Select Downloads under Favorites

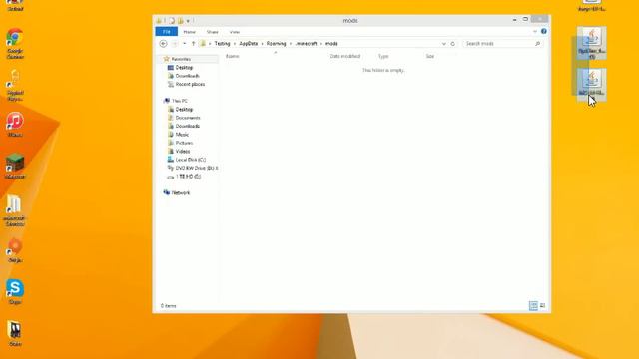187,76
